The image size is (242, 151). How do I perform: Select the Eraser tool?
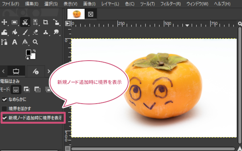(35, 32)
